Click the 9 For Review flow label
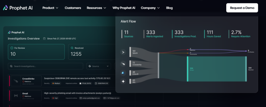The image size is (266, 107). click(251, 51)
